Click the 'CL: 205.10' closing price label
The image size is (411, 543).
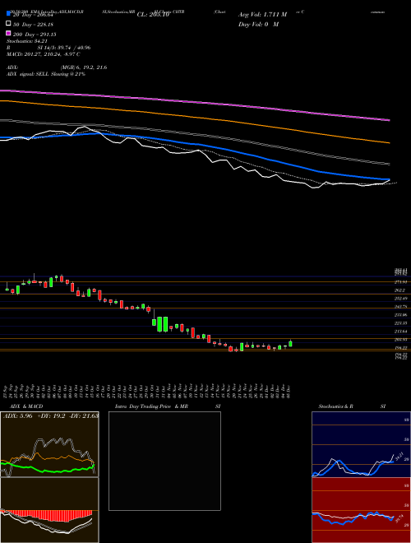click(x=153, y=15)
